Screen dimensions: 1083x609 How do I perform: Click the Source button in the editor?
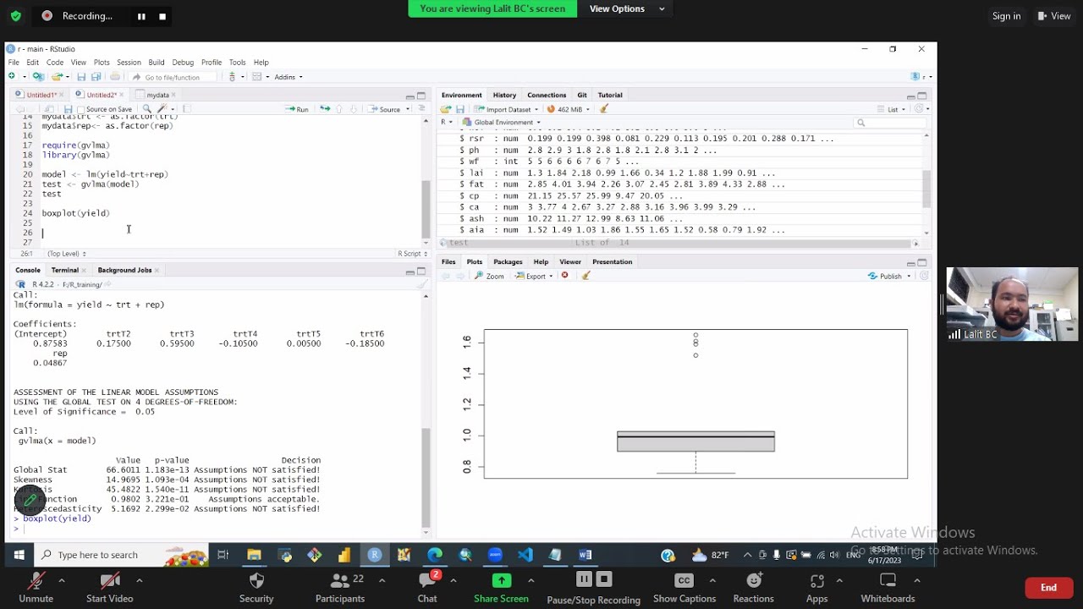(385, 109)
